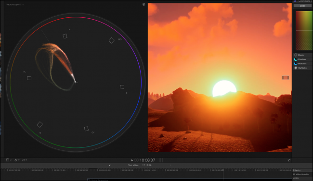Go back in timeline history
Image resolution: width=313 pixels, height=181 pixels.
coord(110,165)
